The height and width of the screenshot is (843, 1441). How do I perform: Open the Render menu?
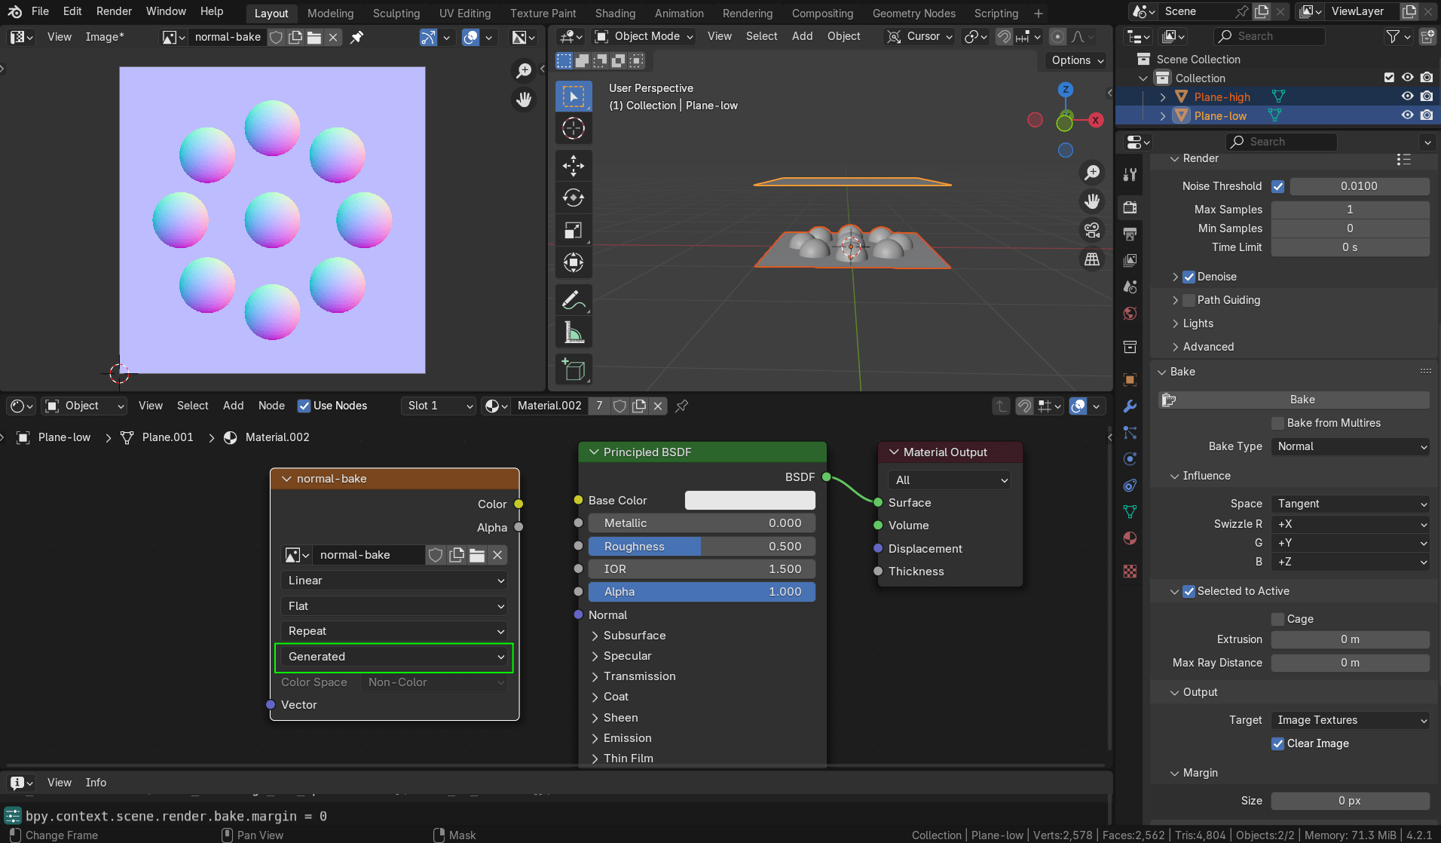(114, 11)
